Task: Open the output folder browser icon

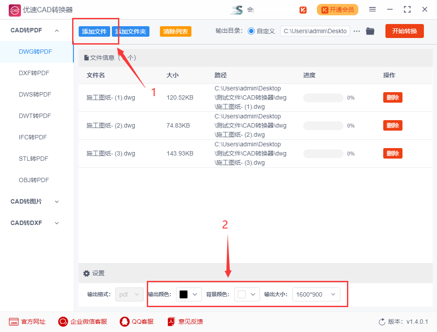Action: (370, 31)
